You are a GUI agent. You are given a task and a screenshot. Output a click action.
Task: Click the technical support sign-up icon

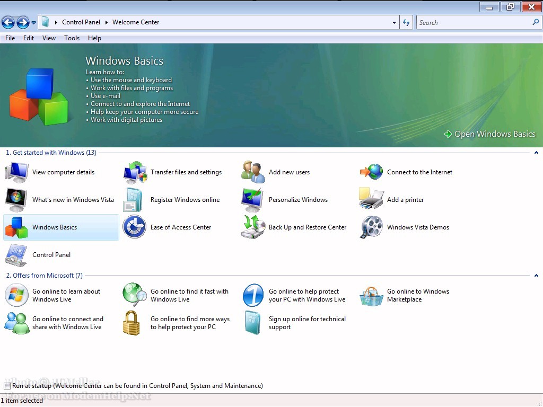(x=252, y=323)
